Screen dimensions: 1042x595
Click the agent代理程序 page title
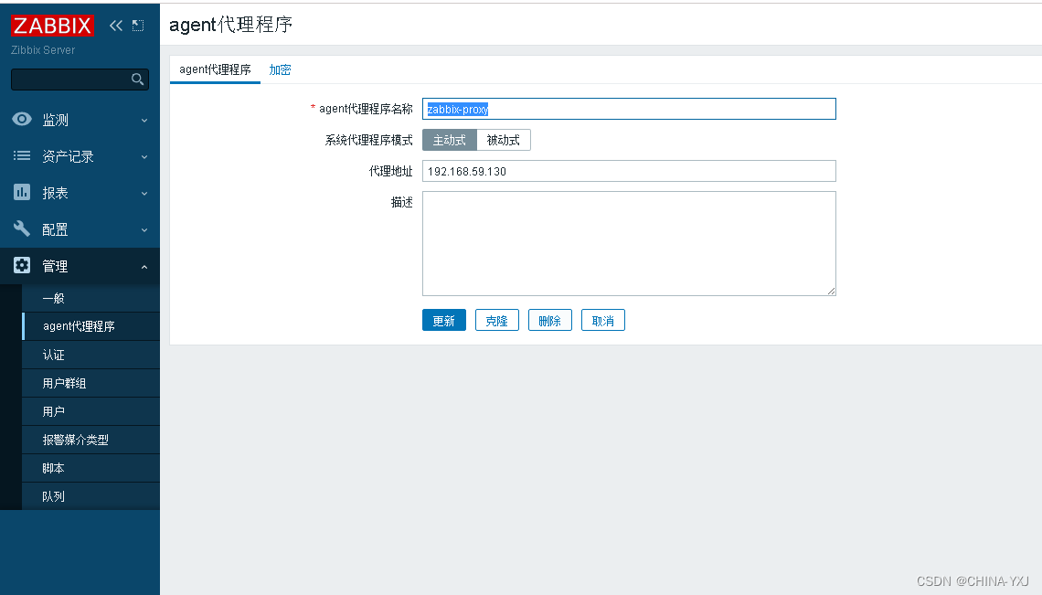pos(230,25)
